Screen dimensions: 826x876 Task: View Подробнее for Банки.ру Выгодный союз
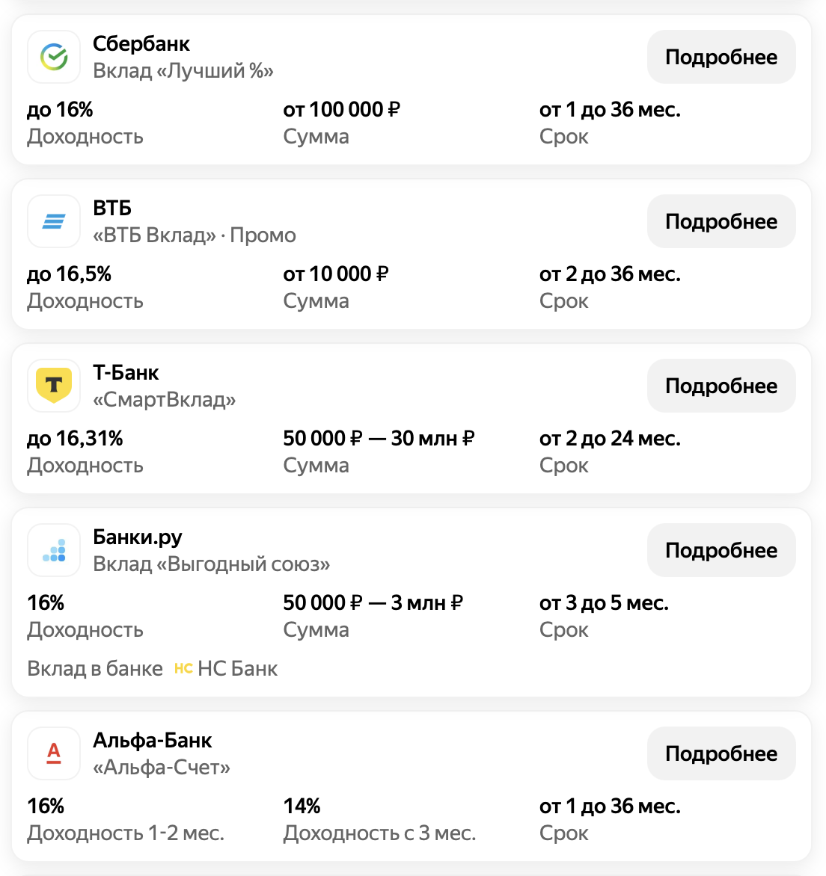pyautogui.click(x=721, y=550)
